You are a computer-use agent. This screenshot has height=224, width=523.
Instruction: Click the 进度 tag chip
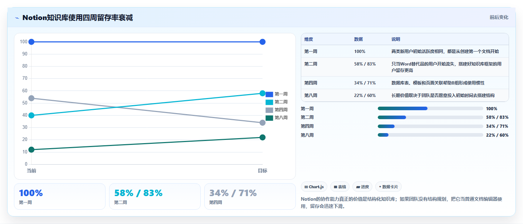click(x=362, y=187)
